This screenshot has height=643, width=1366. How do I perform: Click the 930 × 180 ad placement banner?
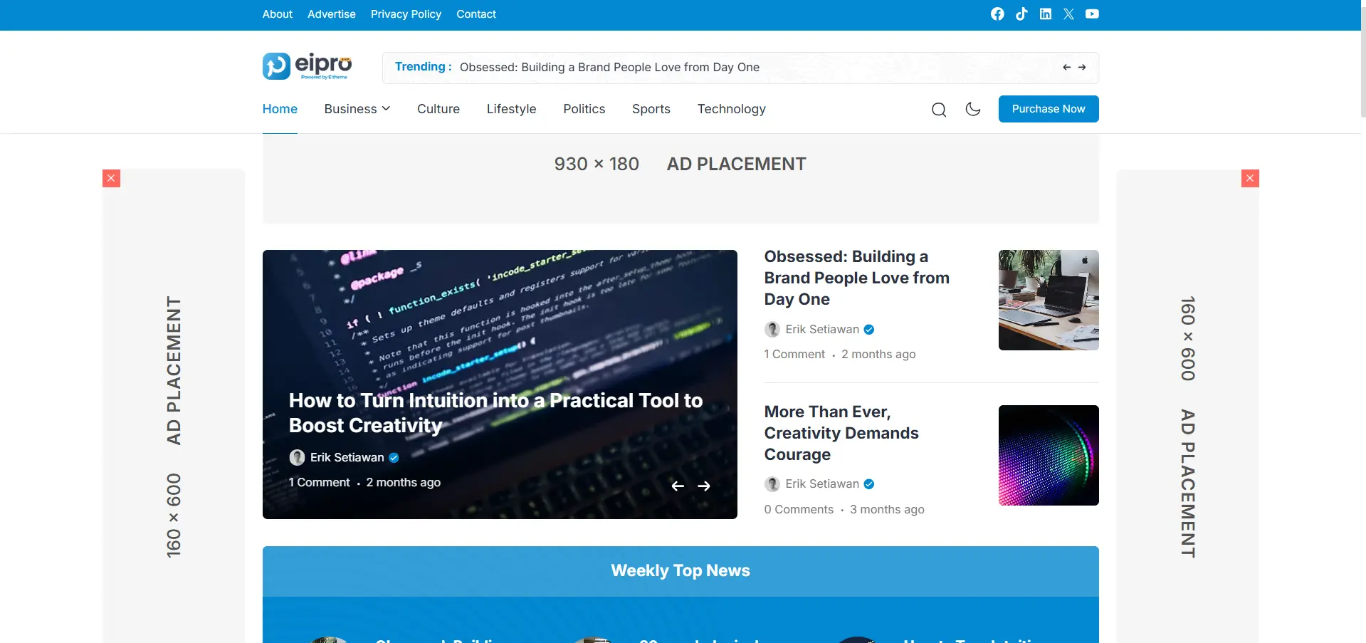[681, 179]
